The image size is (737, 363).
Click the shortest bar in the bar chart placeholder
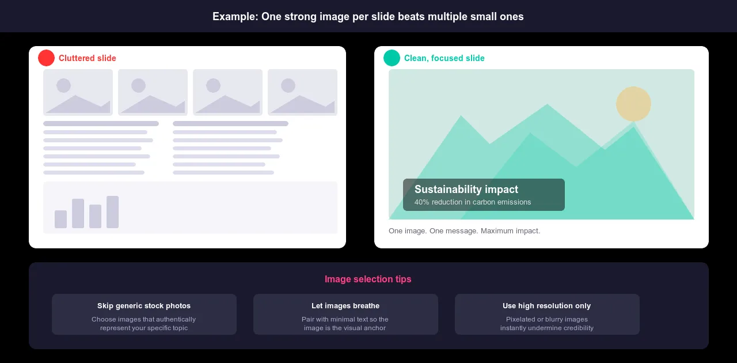click(x=60, y=219)
